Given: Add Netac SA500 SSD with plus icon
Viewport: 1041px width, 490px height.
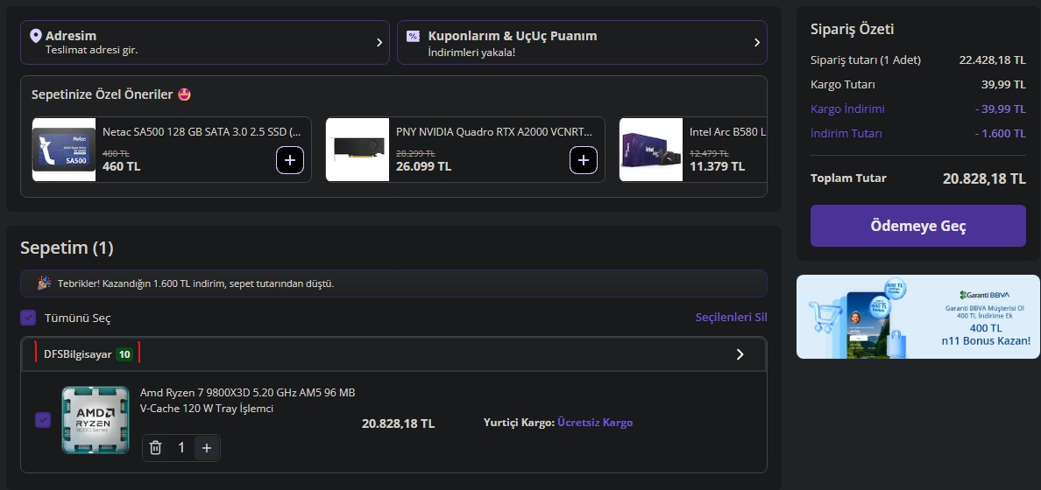Looking at the screenshot, I should point(291,160).
